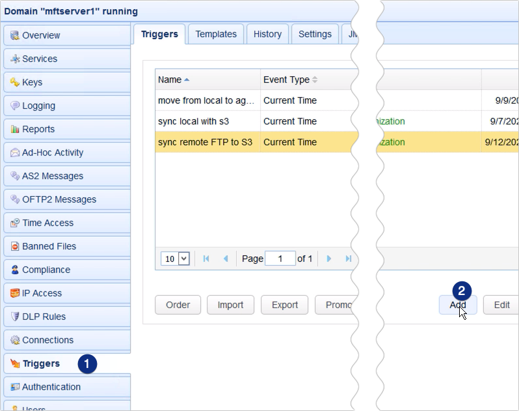Click the AS2 Messages icon
This screenshot has width=519, height=411.
click(x=14, y=176)
